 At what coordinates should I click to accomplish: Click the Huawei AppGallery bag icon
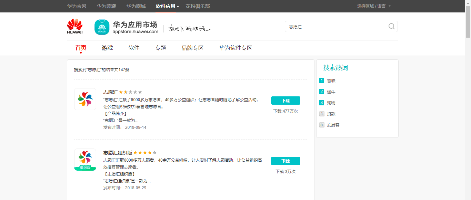point(102,27)
